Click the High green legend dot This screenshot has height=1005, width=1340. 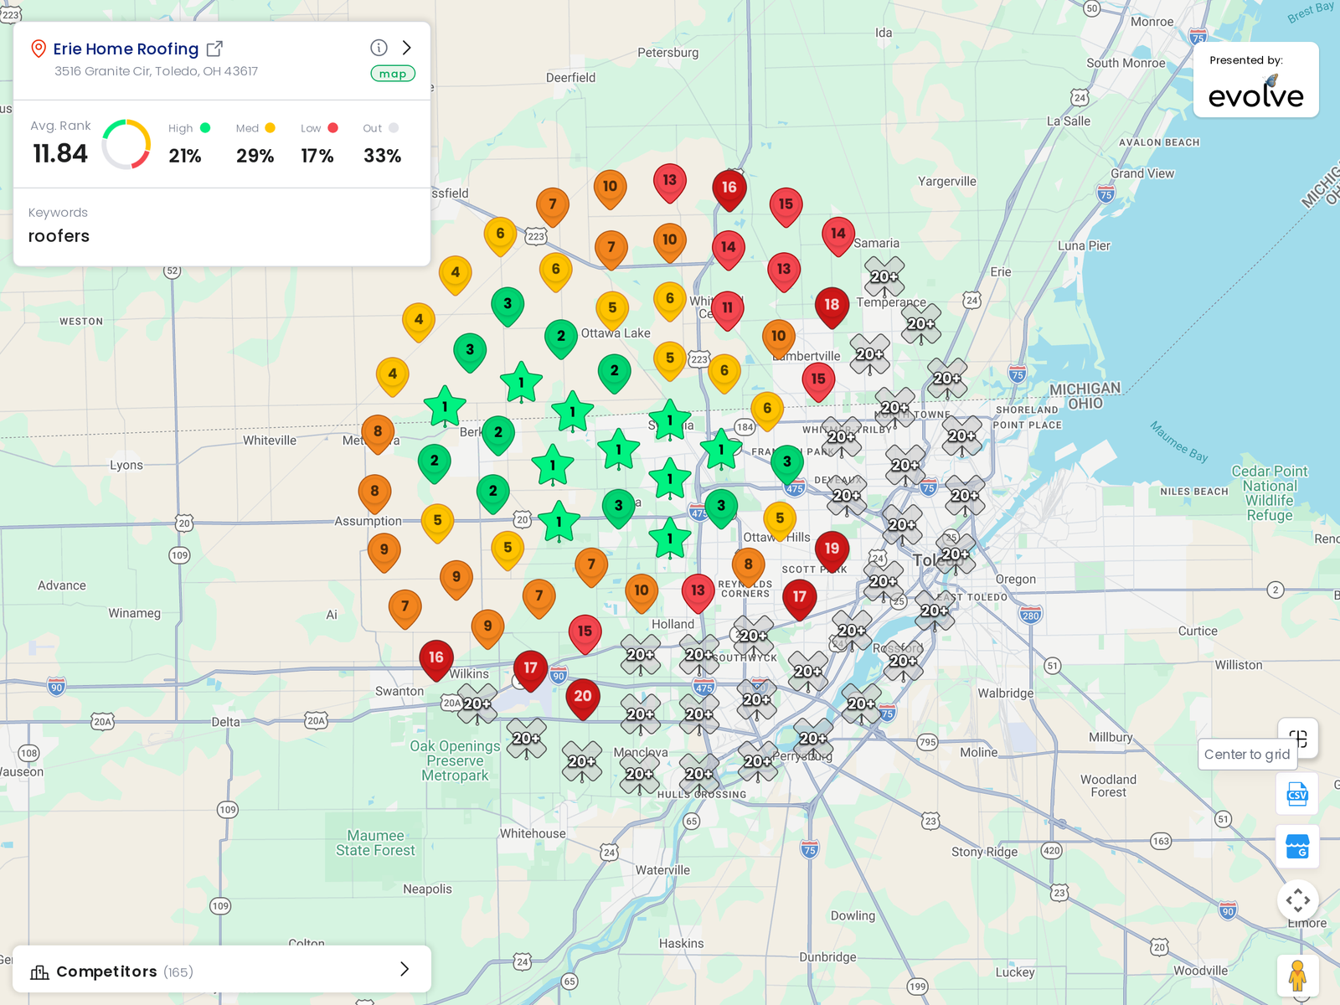pyautogui.click(x=205, y=128)
